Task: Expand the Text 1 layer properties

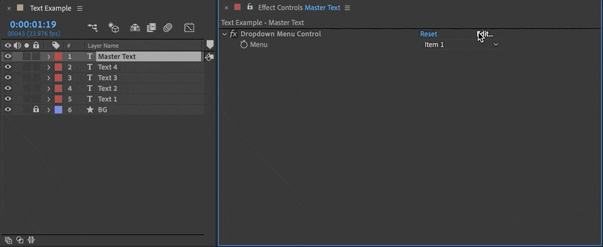Action: coord(49,99)
